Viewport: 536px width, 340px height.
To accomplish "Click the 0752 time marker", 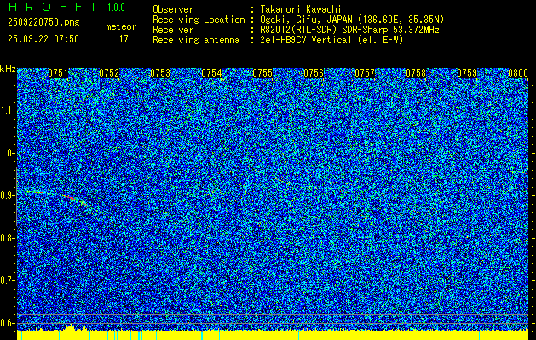I will (109, 73).
